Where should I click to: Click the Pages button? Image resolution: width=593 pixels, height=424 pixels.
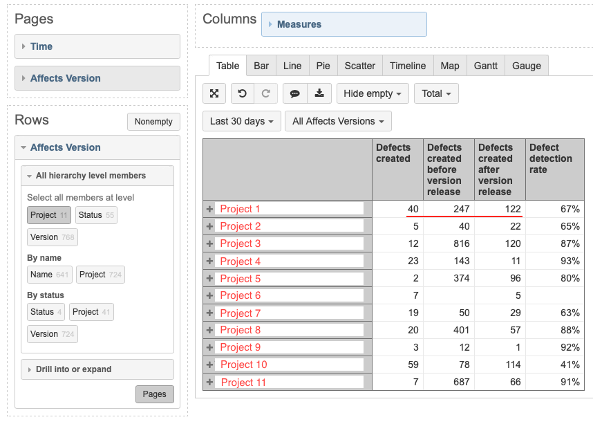click(x=155, y=394)
